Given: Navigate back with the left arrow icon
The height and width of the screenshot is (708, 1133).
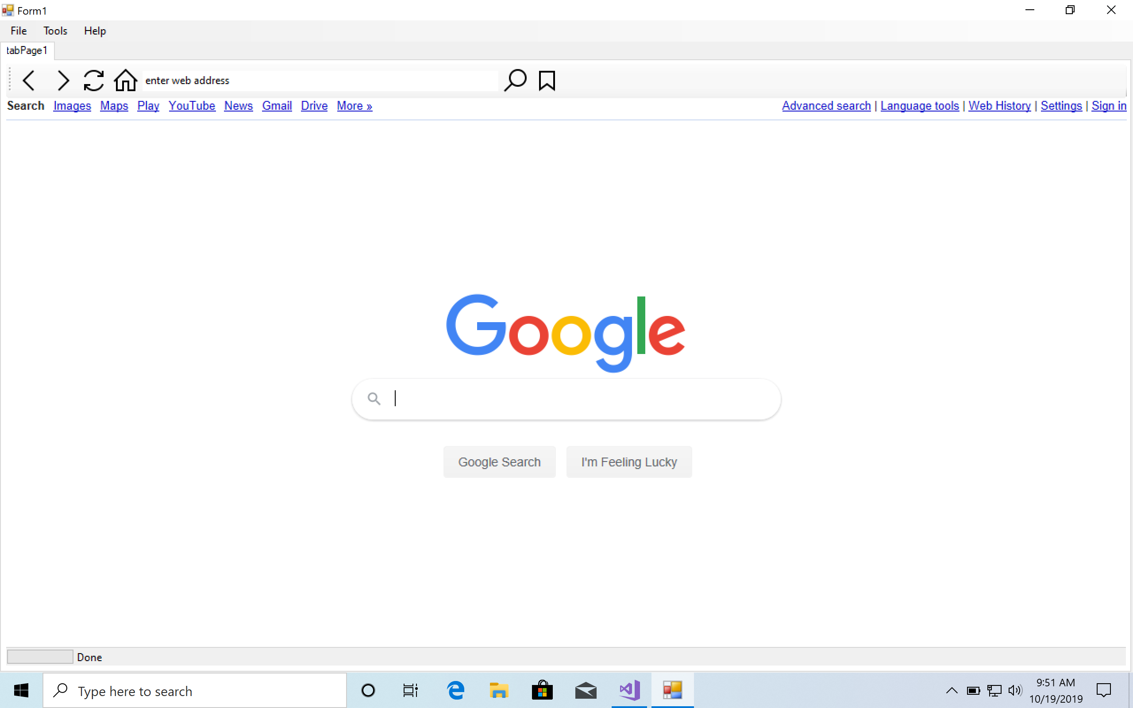Looking at the screenshot, I should (29, 80).
